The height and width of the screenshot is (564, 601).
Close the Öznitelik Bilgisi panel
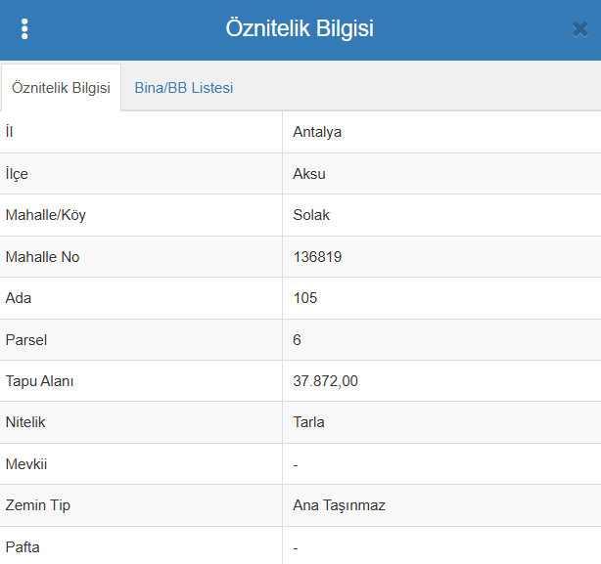click(x=579, y=29)
